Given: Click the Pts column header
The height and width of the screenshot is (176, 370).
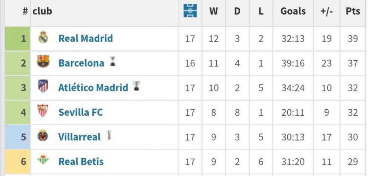Looking at the screenshot, I should 353,11.
